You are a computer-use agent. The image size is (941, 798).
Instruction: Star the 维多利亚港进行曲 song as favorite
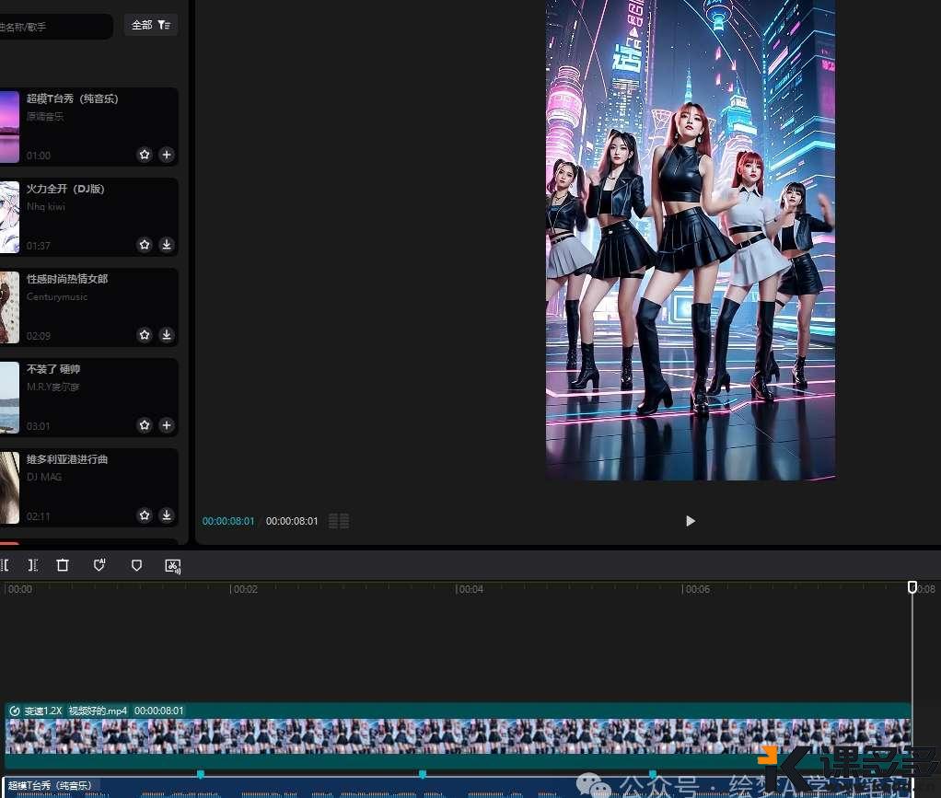click(145, 515)
